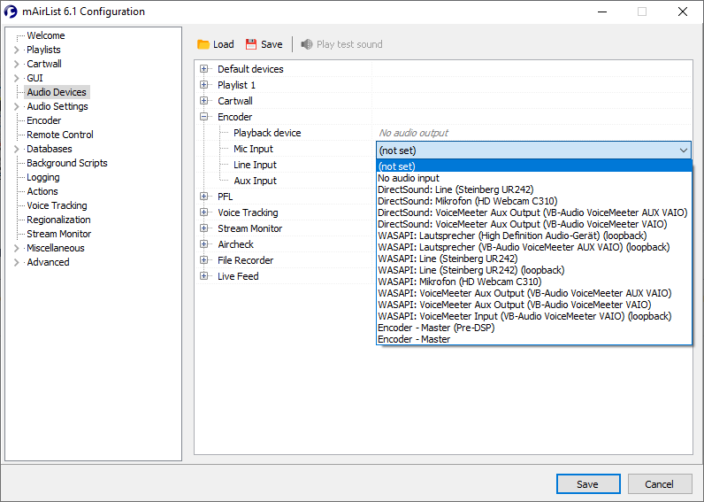The height and width of the screenshot is (502, 704).
Task: Select DirectSound VoiceMeeter Aux Output AUX VAIO
Action: tap(534, 212)
